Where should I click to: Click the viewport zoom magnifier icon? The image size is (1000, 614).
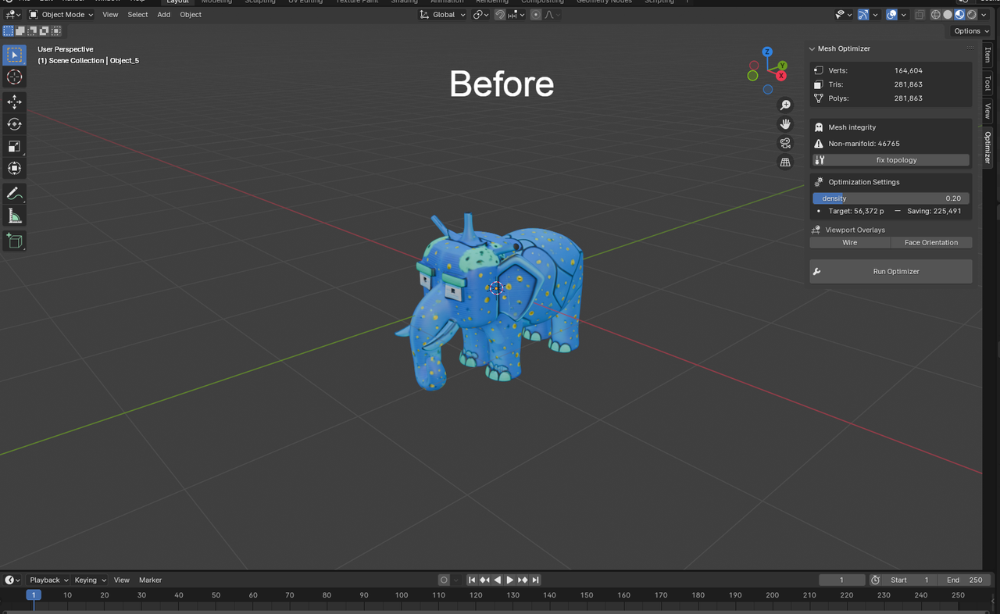tap(785, 105)
